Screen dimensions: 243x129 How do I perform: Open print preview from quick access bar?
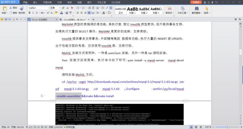(13, 19)
